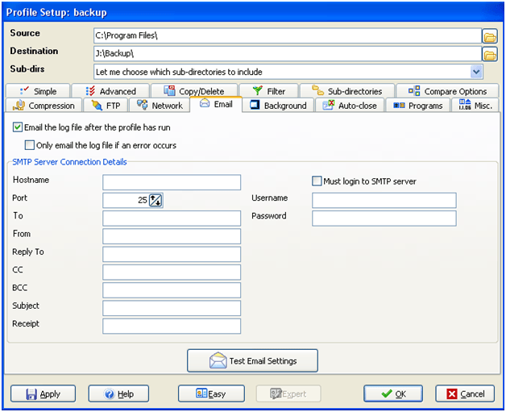Open the Compression tab
This screenshot has width=506, height=412.
tap(44, 106)
